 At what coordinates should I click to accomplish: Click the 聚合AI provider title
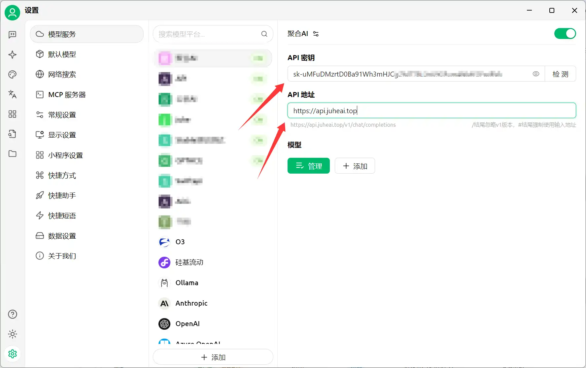tap(298, 34)
